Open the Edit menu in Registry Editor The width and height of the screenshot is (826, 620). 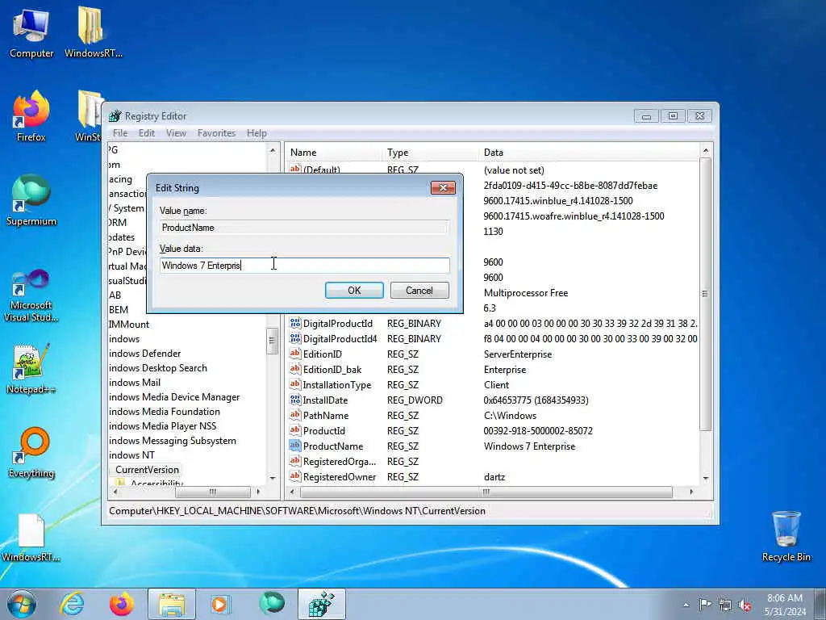[147, 133]
